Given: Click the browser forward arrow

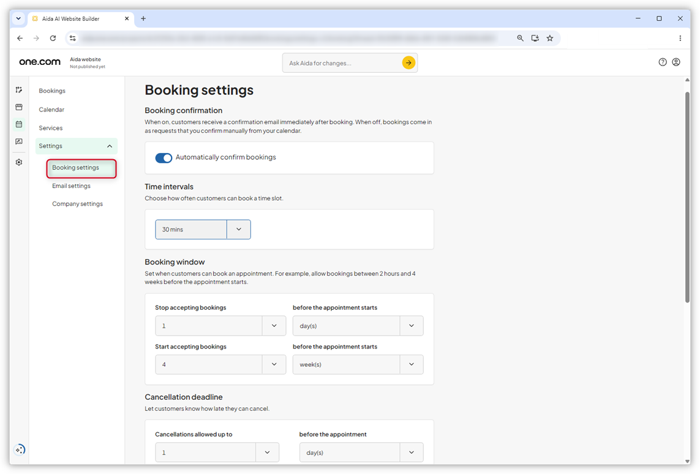Looking at the screenshot, I should pyautogui.click(x=36, y=39).
